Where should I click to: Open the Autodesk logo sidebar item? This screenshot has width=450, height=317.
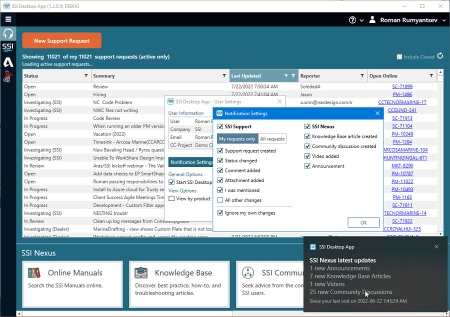[8, 62]
